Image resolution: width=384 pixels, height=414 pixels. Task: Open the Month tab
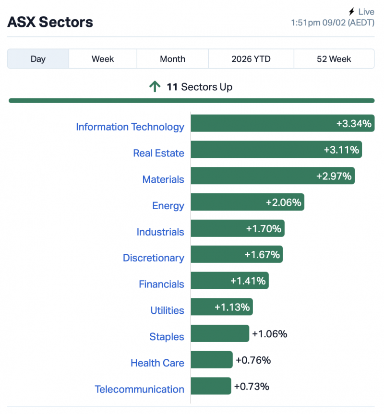click(x=172, y=59)
